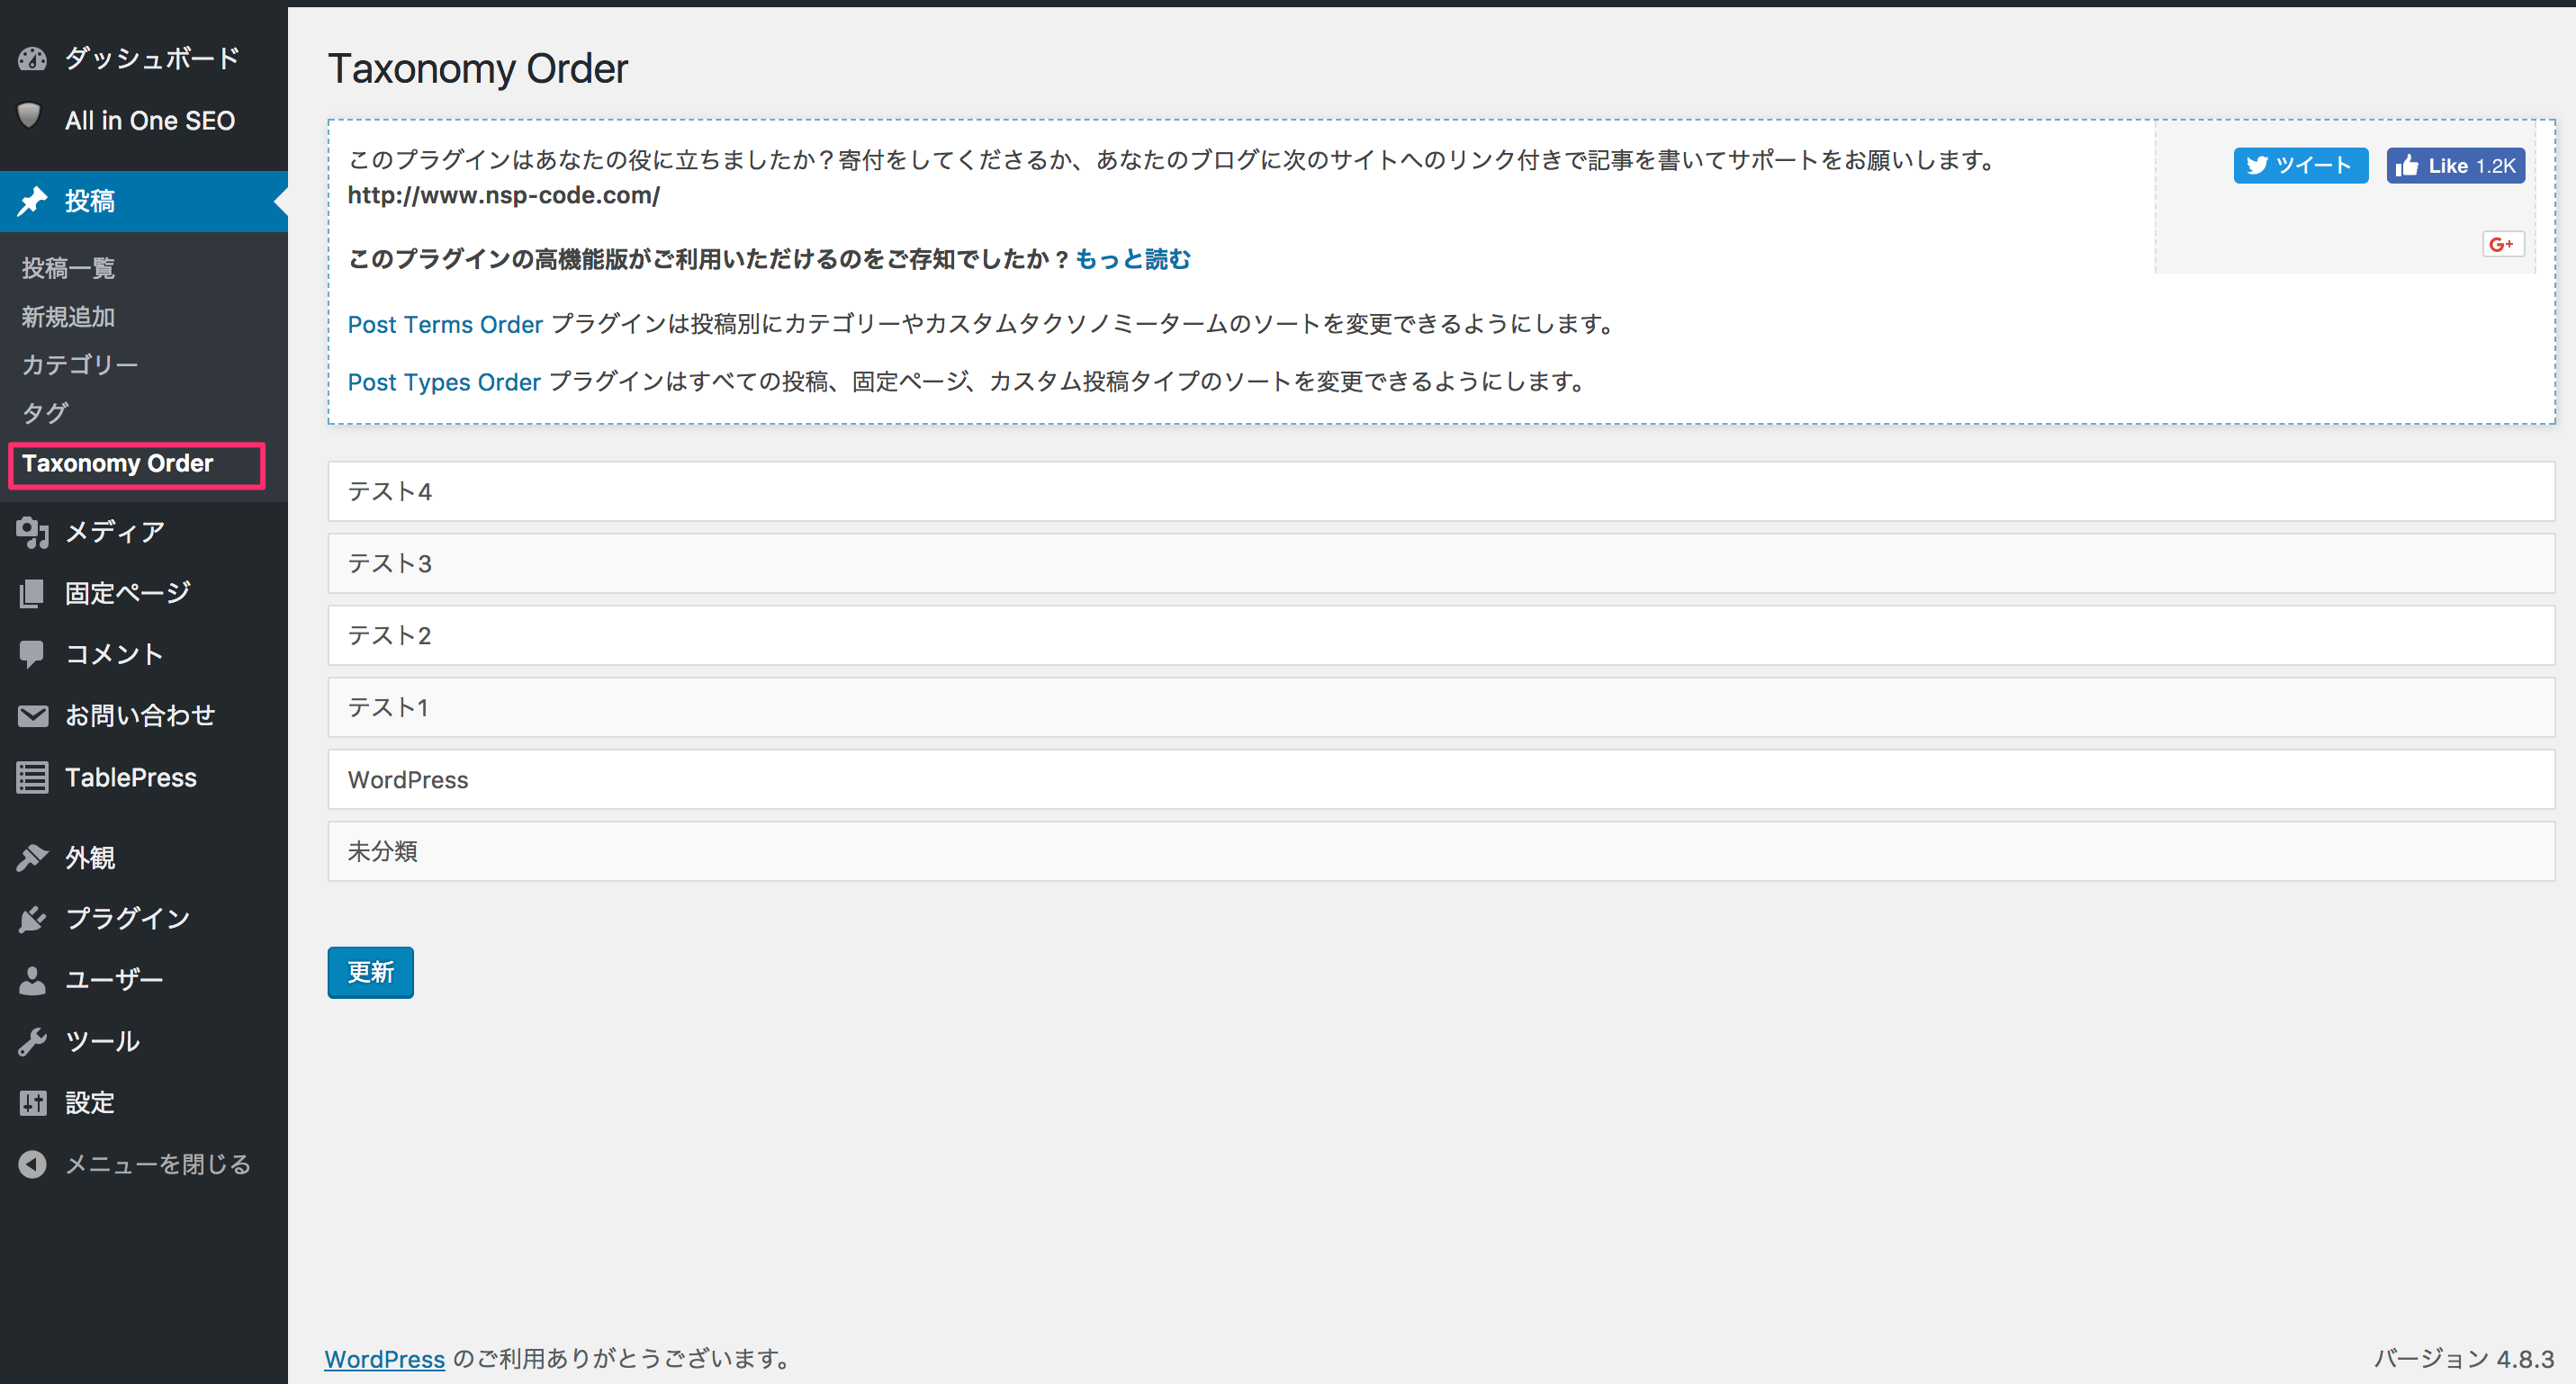Open the お問い合わせ menu

(144, 716)
